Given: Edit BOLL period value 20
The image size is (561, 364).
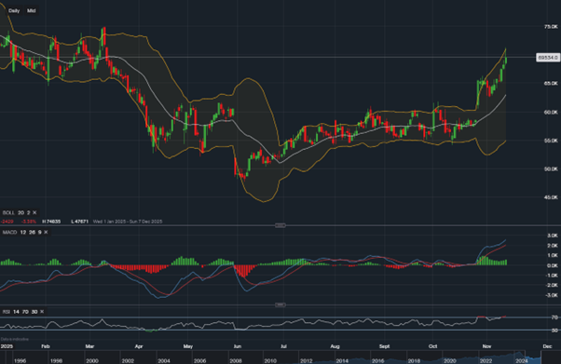Looking at the screenshot, I should coord(21,213).
